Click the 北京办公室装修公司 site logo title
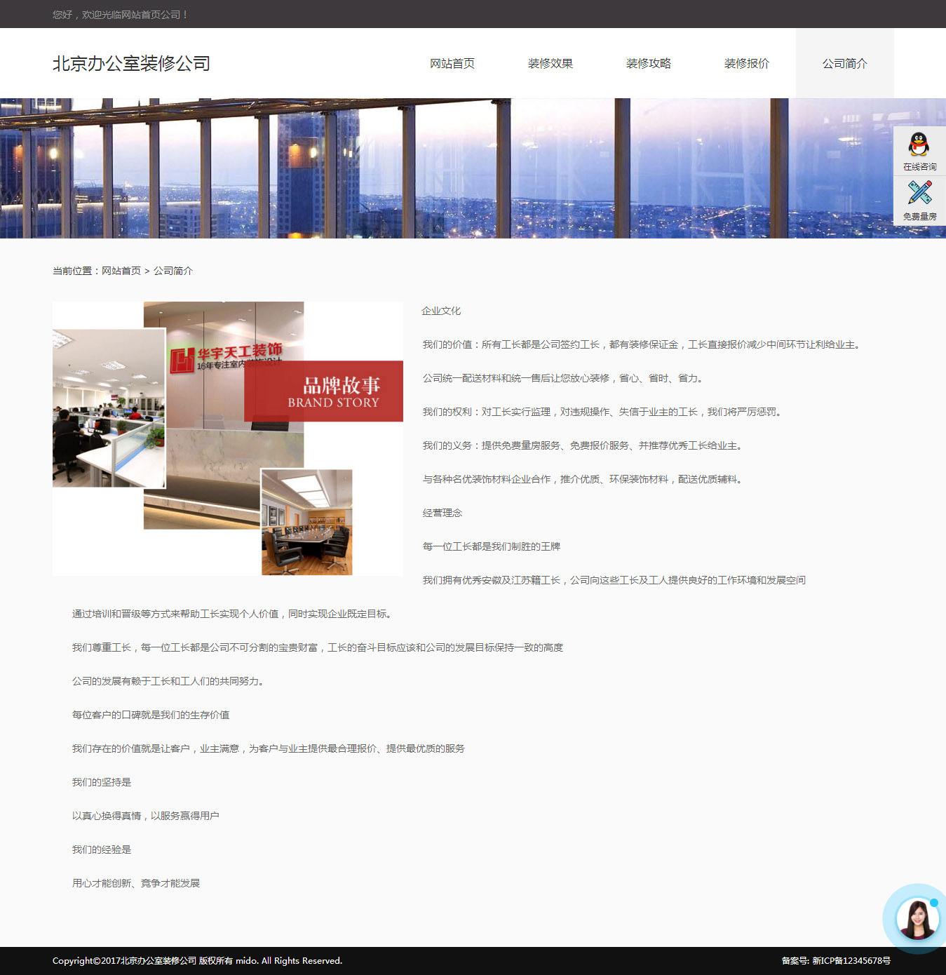Screen dimensions: 946x975 point(131,64)
